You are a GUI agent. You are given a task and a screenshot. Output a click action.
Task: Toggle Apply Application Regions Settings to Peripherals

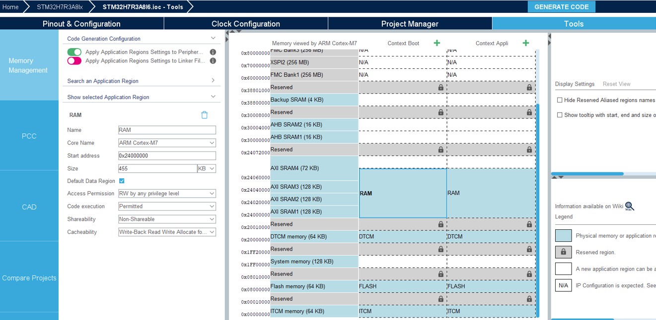tap(74, 52)
